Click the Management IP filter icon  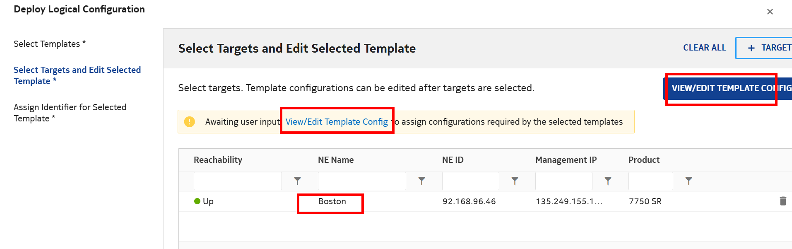point(608,181)
